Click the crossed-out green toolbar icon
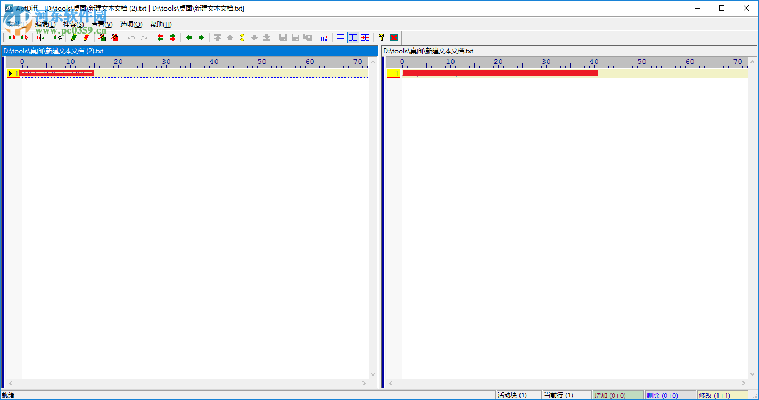This screenshot has width=759, height=400. 103,37
